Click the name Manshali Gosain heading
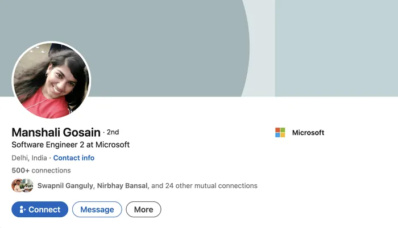Screen dimensions: 398x228 click(56, 132)
